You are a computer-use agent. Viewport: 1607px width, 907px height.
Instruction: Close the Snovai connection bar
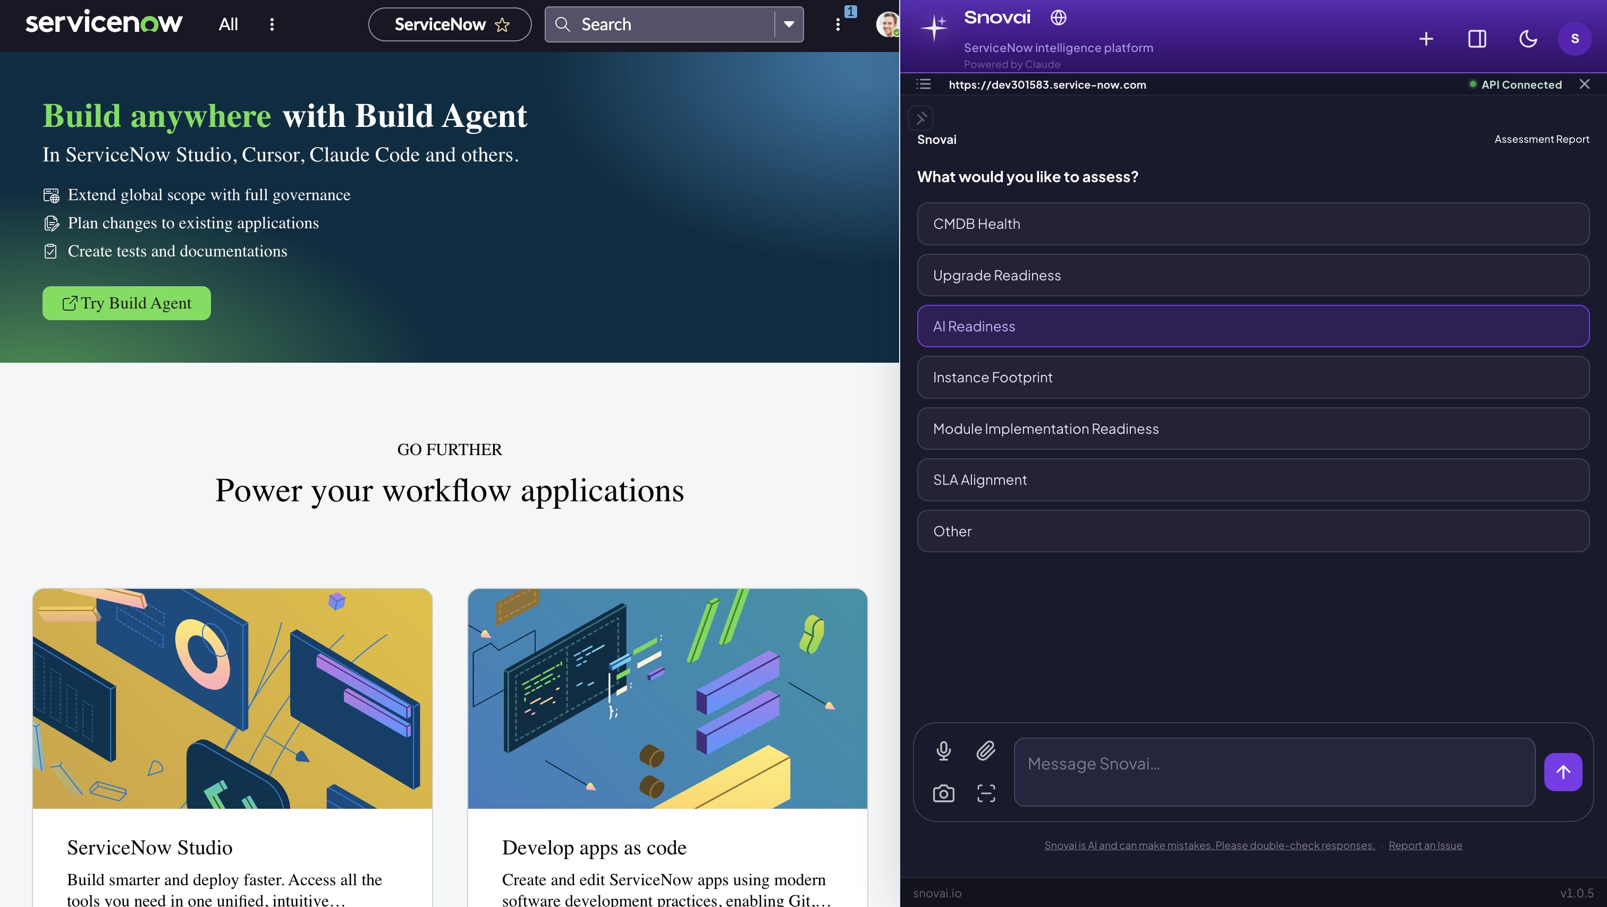click(1585, 84)
